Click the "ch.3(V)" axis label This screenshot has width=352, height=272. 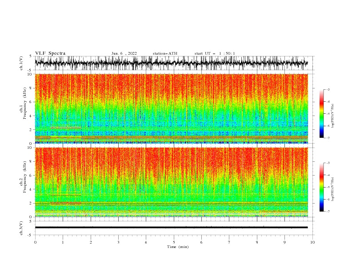click(21, 228)
